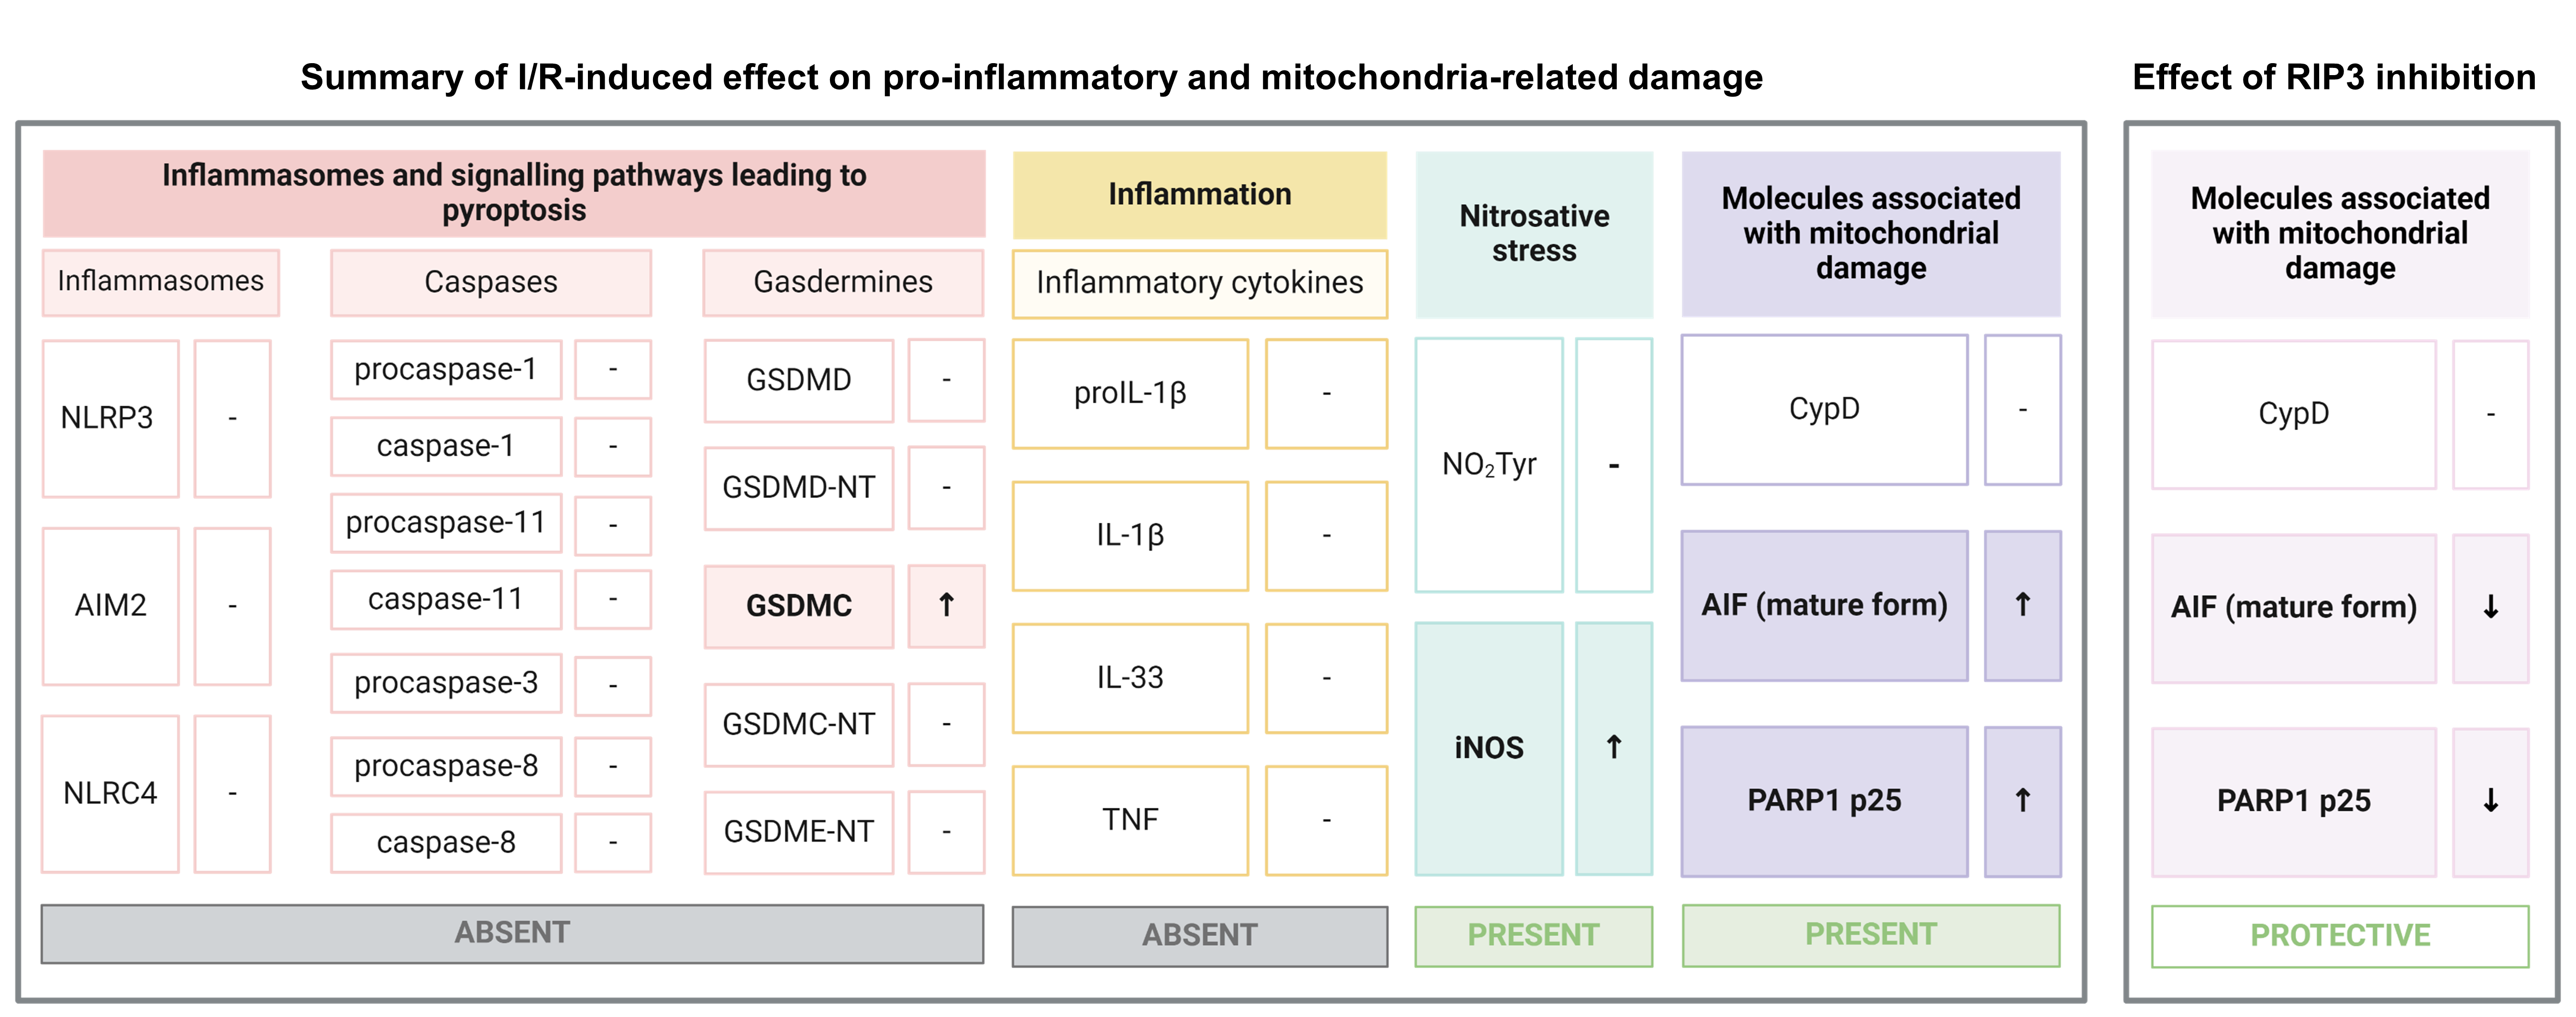Click the ABSENT bar under Inflammation column
Screen dimensions: 2576x1017
[1199, 935]
